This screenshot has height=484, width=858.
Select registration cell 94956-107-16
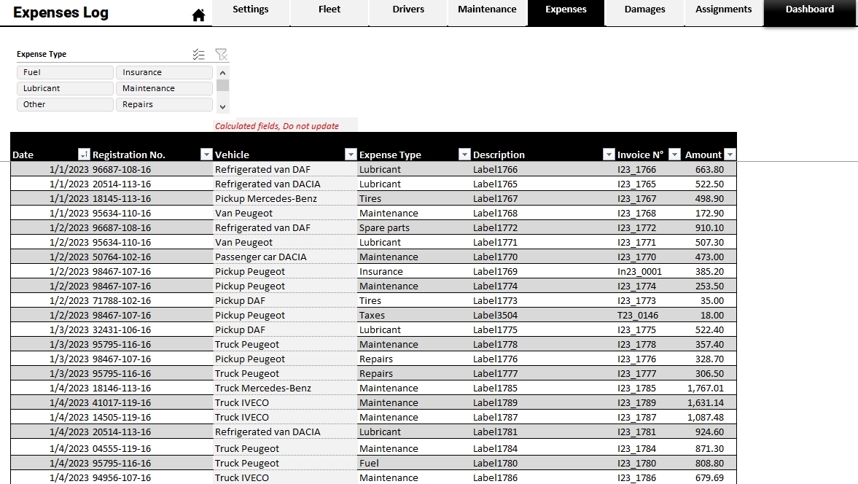(x=152, y=477)
